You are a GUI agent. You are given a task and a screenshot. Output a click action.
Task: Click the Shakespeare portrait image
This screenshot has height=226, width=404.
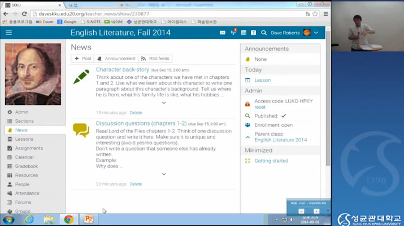click(33, 74)
